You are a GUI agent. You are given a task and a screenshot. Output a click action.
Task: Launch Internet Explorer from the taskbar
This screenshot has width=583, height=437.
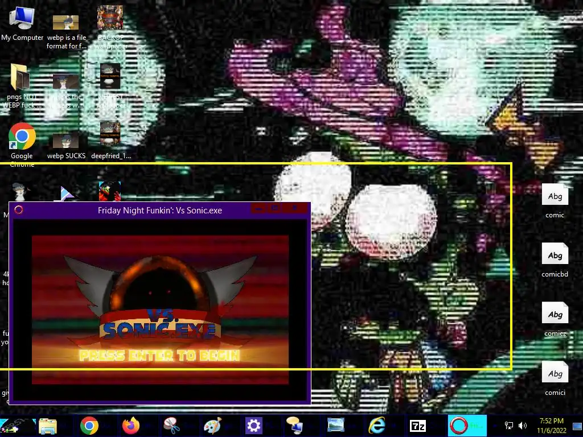(377, 426)
